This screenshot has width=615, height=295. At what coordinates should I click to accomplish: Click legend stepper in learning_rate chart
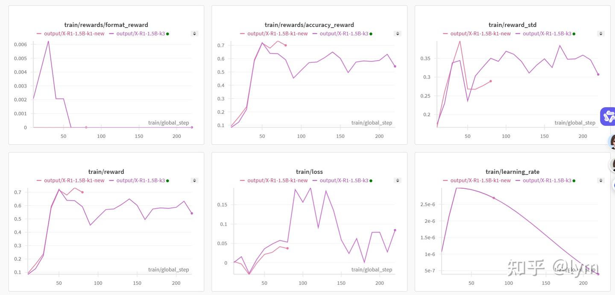click(600, 181)
